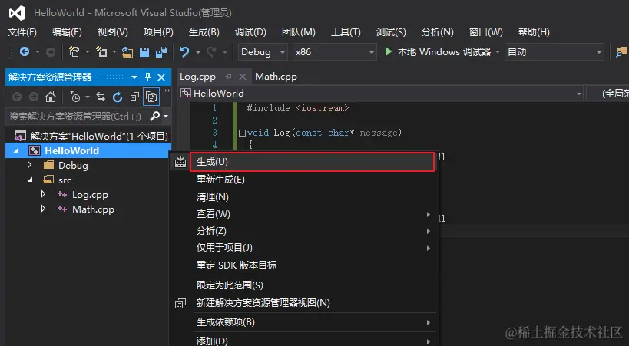Viewport: 629px width, 346px height.
Task: Click the solution icon beside 解决方案"HelloWorld"
Action: (20, 136)
